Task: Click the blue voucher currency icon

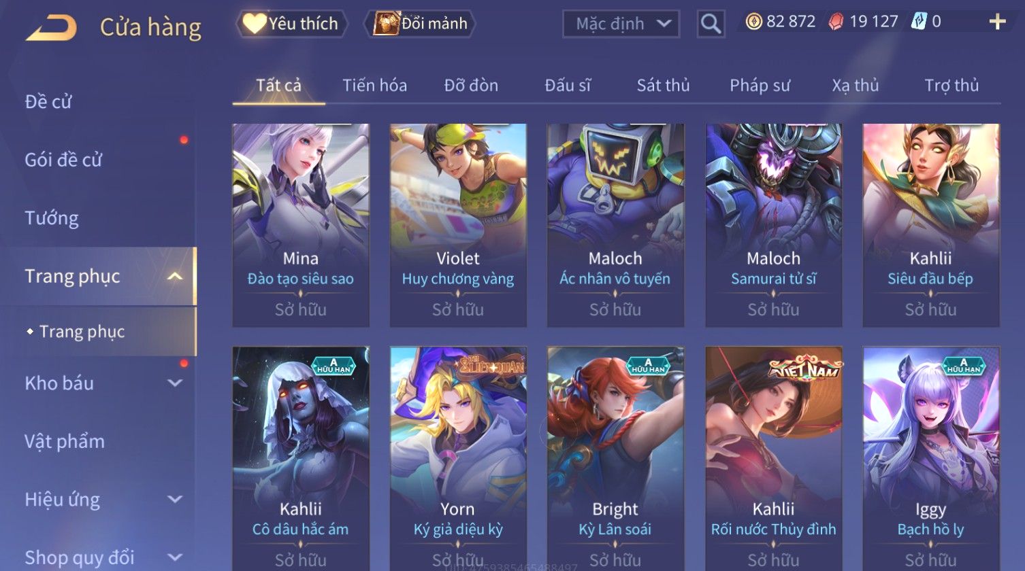Action: (x=919, y=22)
